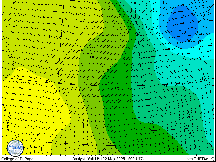This screenshot has width=216, height=162.
Task: Click the 292 contour label
Action: 178,48
